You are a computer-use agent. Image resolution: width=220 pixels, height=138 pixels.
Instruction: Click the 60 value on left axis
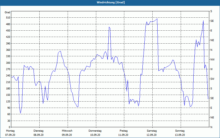pos(9,114)
